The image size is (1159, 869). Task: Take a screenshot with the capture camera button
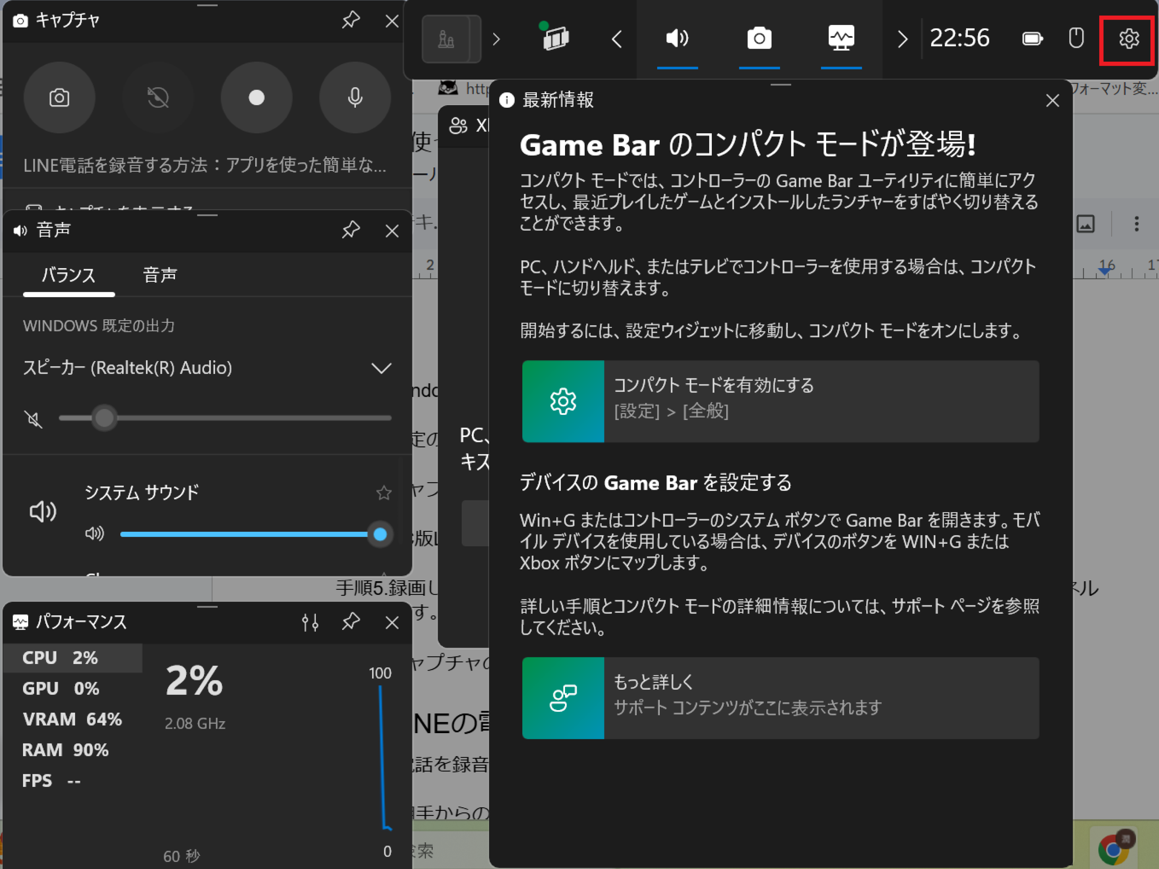(59, 97)
